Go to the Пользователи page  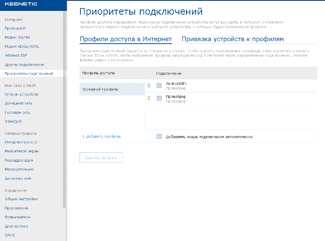point(18,217)
